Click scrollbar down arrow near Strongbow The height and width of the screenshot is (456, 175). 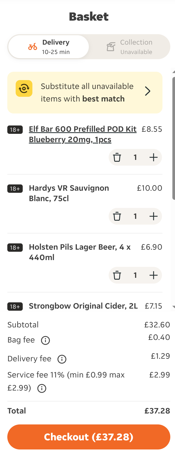(x=174, y=307)
